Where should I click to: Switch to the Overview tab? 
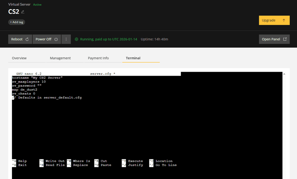19,58
